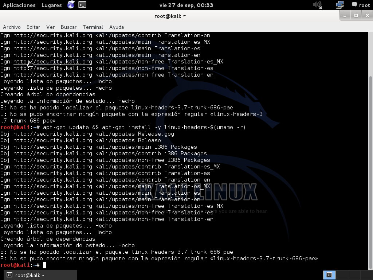The height and width of the screenshot is (280, 373).
Task: Click the terminal icon in the workspace switcher
Action: click(329, 275)
